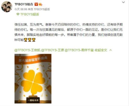
Task: Click the orange V verification badge
Action: (x=36, y=4)
